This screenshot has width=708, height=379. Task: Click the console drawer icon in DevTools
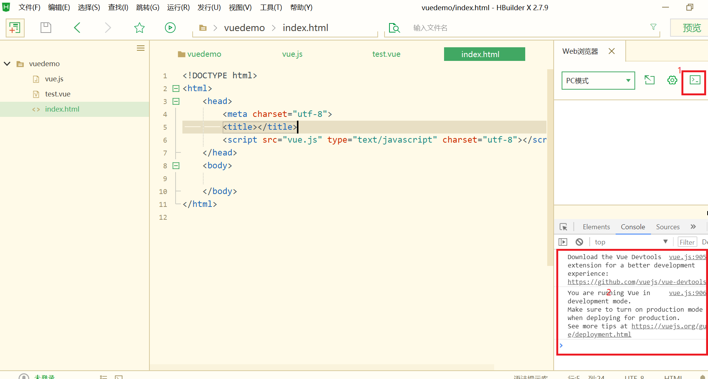click(x=563, y=242)
